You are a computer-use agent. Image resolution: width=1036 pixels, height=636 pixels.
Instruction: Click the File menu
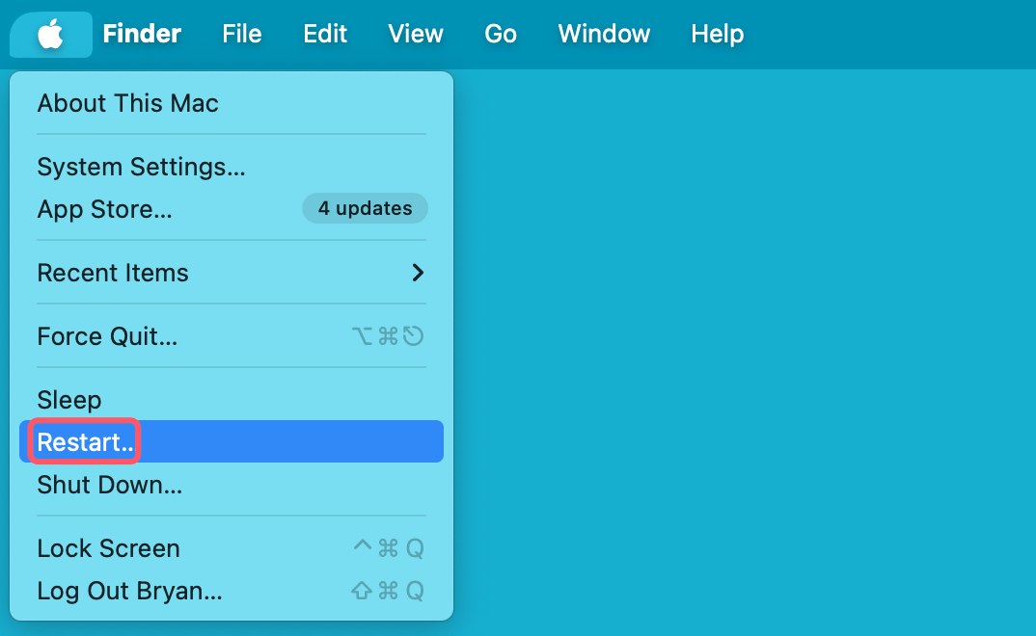click(241, 34)
